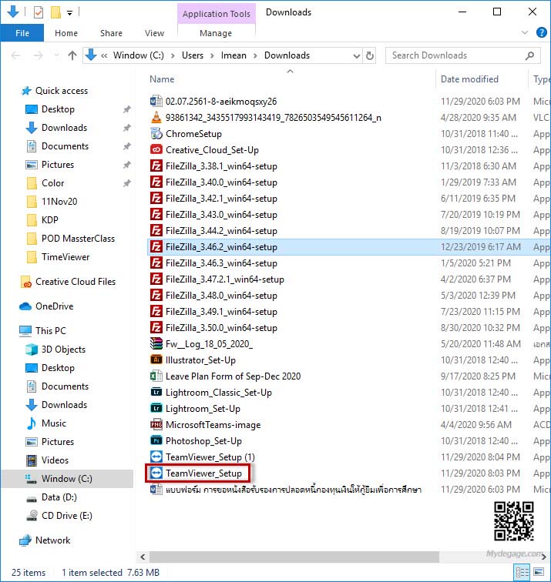This screenshot has height=582, width=551.
Task: Click the VLC cone icon of 93861342 file
Action: (x=156, y=118)
